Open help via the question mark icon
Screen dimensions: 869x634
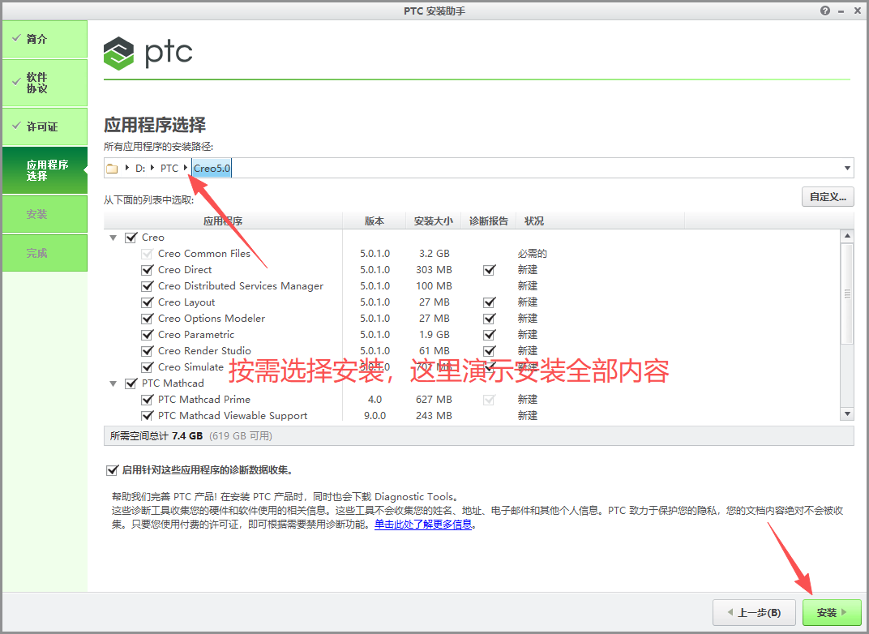pos(824,11)
